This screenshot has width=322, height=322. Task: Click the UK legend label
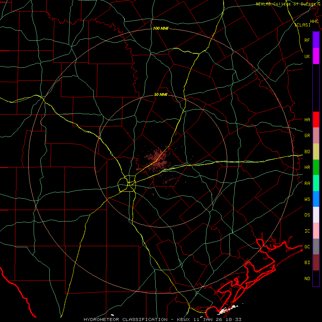click(307, 56)
